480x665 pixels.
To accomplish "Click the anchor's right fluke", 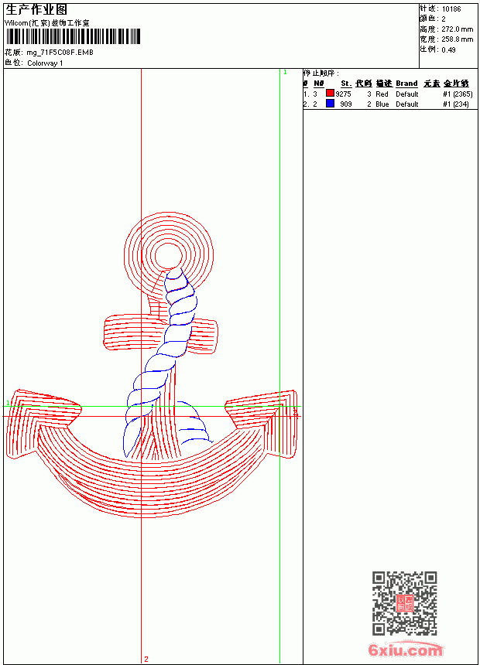I will click(x=262, y=423).
